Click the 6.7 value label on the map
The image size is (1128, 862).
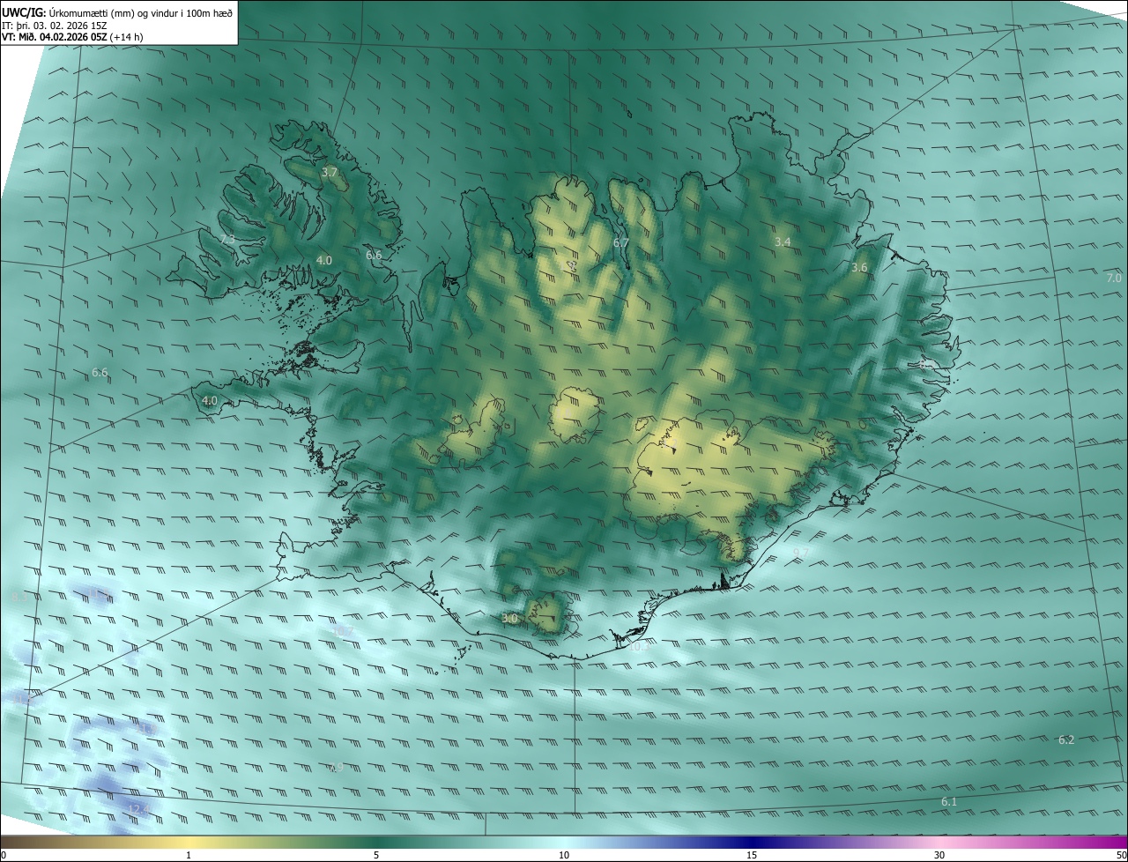point(621,242)
